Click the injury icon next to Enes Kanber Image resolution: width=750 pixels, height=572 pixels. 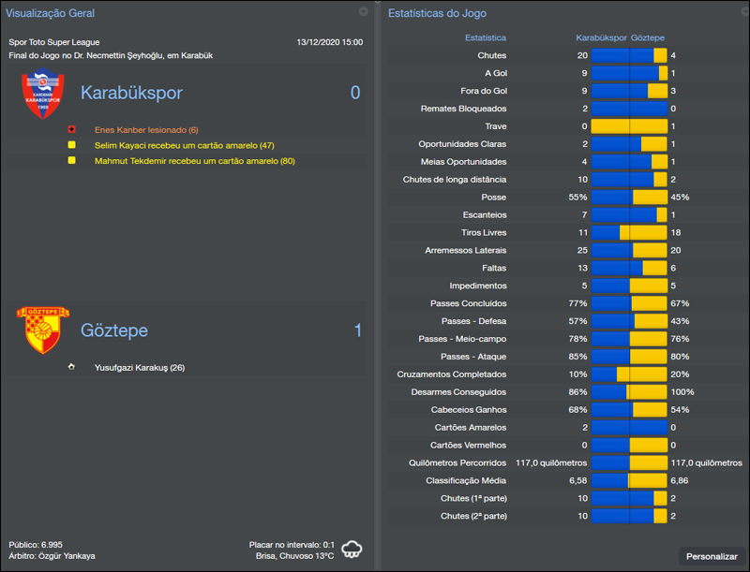pyautogui.click(x=74, y=129)
